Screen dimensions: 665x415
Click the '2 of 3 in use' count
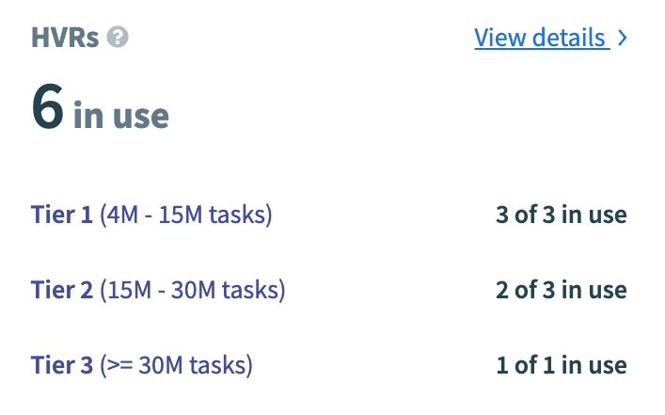click(x=561, y=290)
